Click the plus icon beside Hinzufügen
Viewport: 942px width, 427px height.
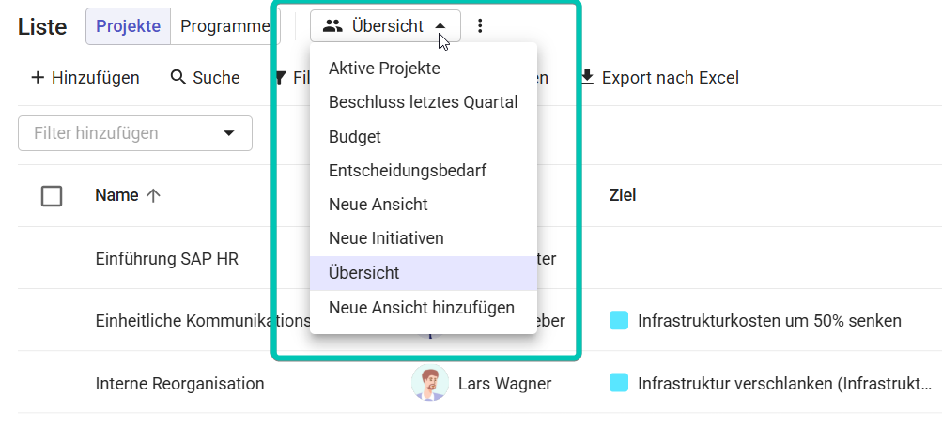pos(38,78)
